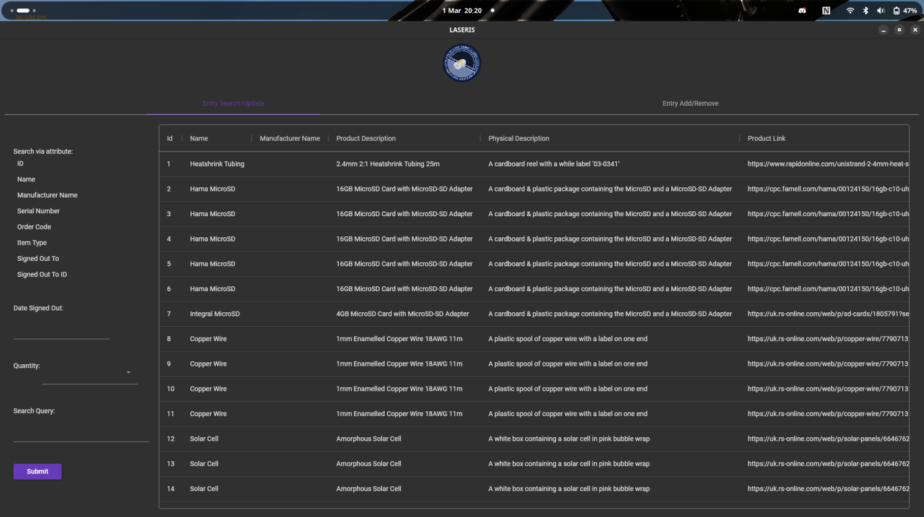The image size is (924, 517).
Task: Open the rapidonline Heatshrink Tubing product link
Action: click(x=827, y=164)
